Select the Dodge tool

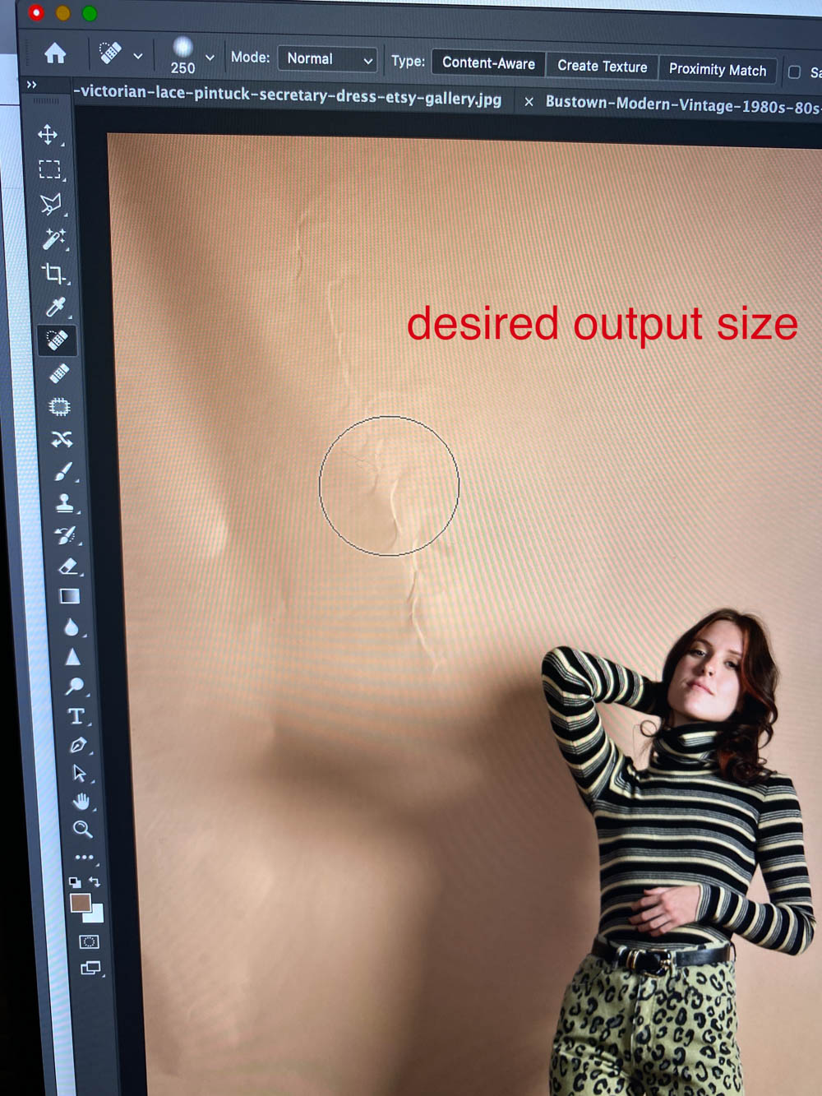click(x=74, y=686)
